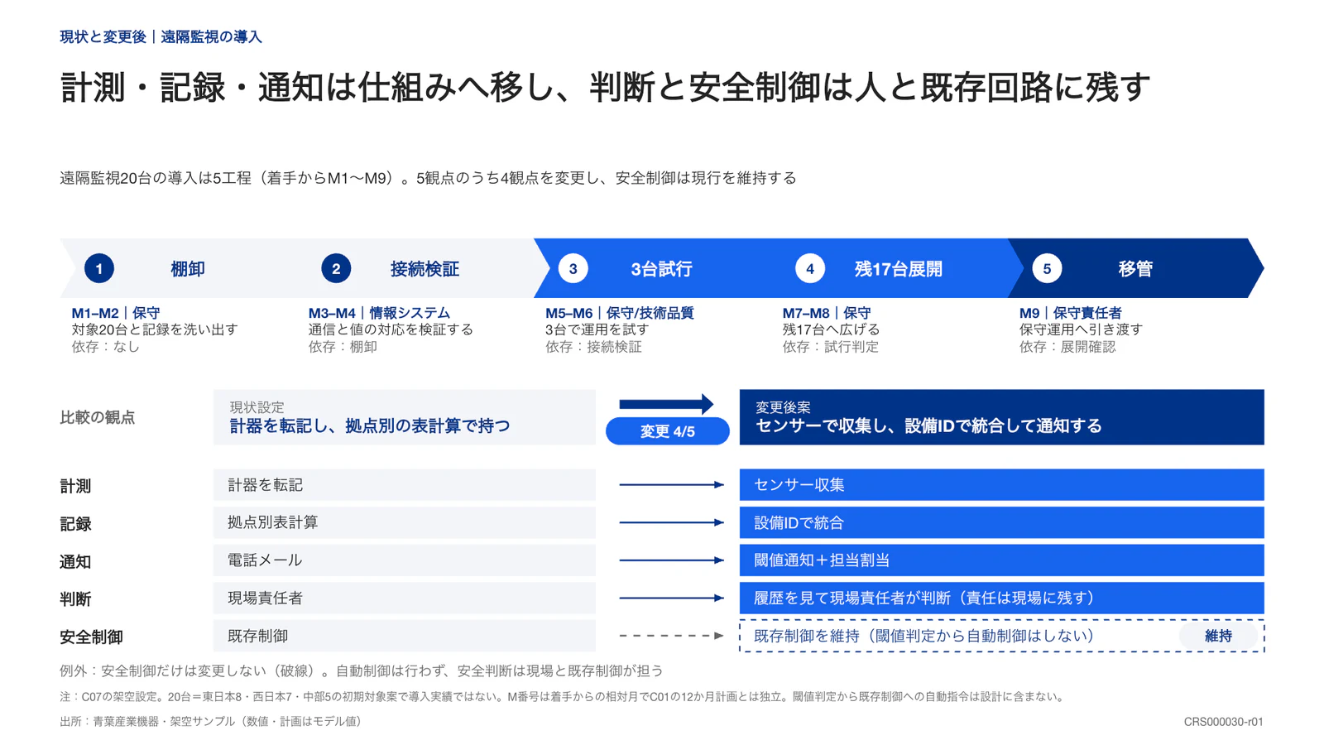The height and width of the screenshot is (745, 1324).
Task: Click the '残17台展開' step heading
Action: pyautogui.click(x=899, y=268)
